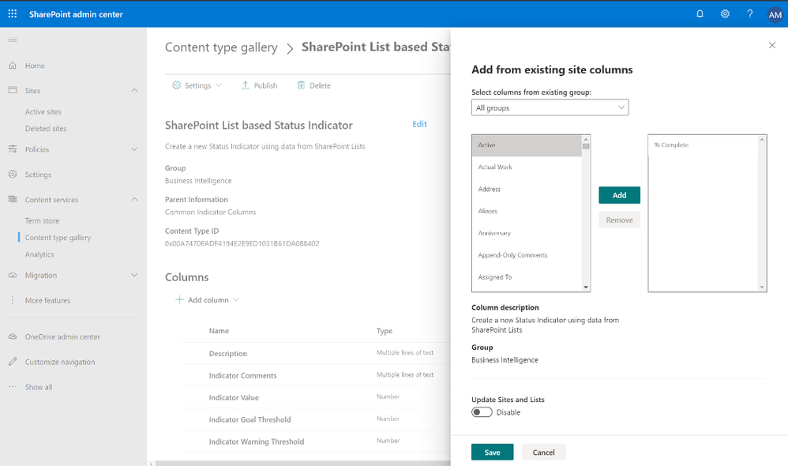
Task: Collapse the Sites section chevron
Action: (x=134, y=91)
